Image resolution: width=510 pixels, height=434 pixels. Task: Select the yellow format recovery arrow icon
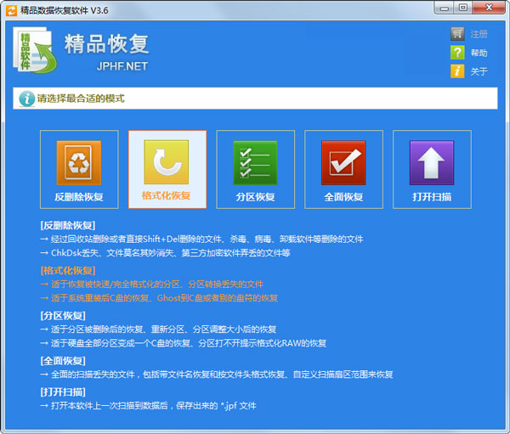click(167, 162)
